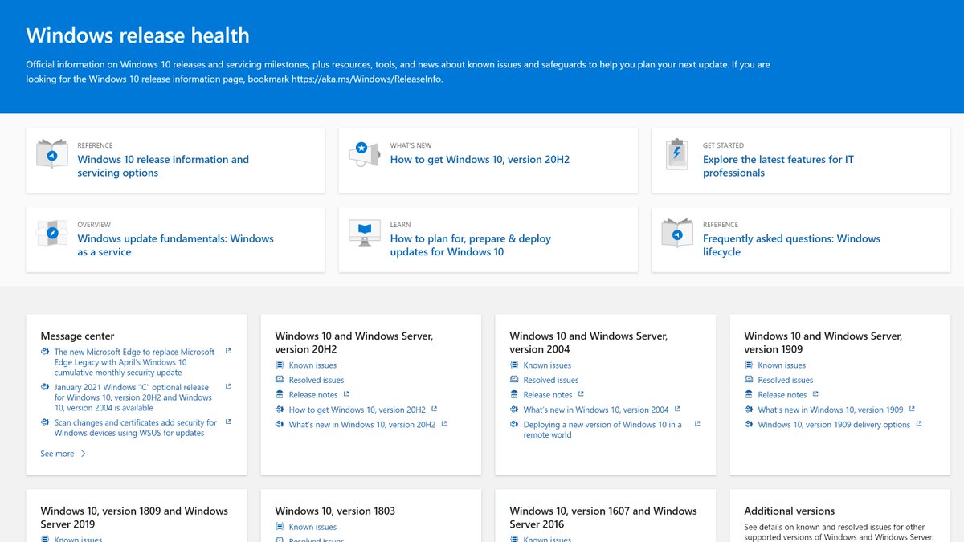View Known issues for version 1909
This screenshot has height=542, width=964.
click(x=782, y=365)
